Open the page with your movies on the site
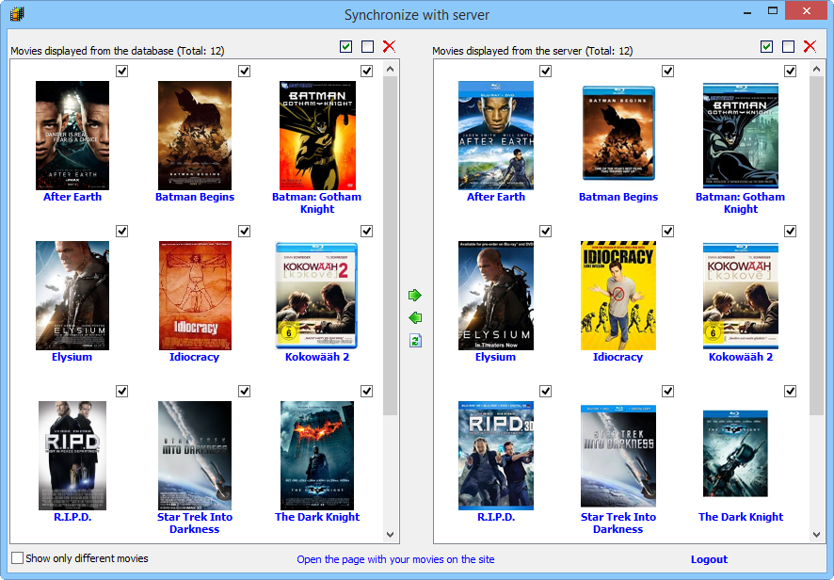The width and height of the screenshot is (834, 580). [x=395, y=559]
